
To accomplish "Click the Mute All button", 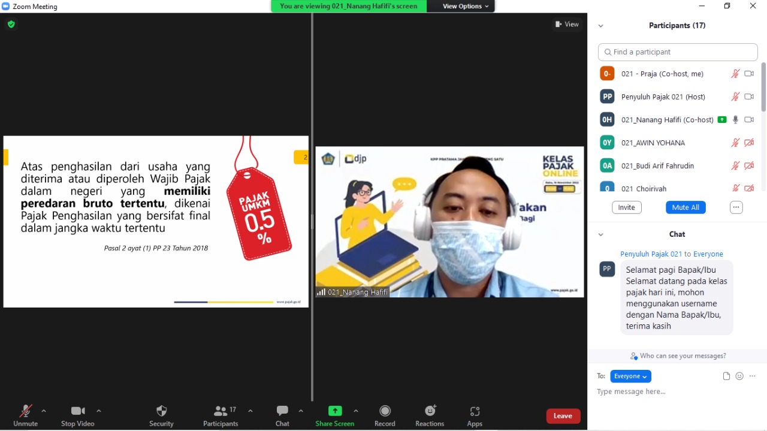I will pyautogui.click(x=686, y=207).
